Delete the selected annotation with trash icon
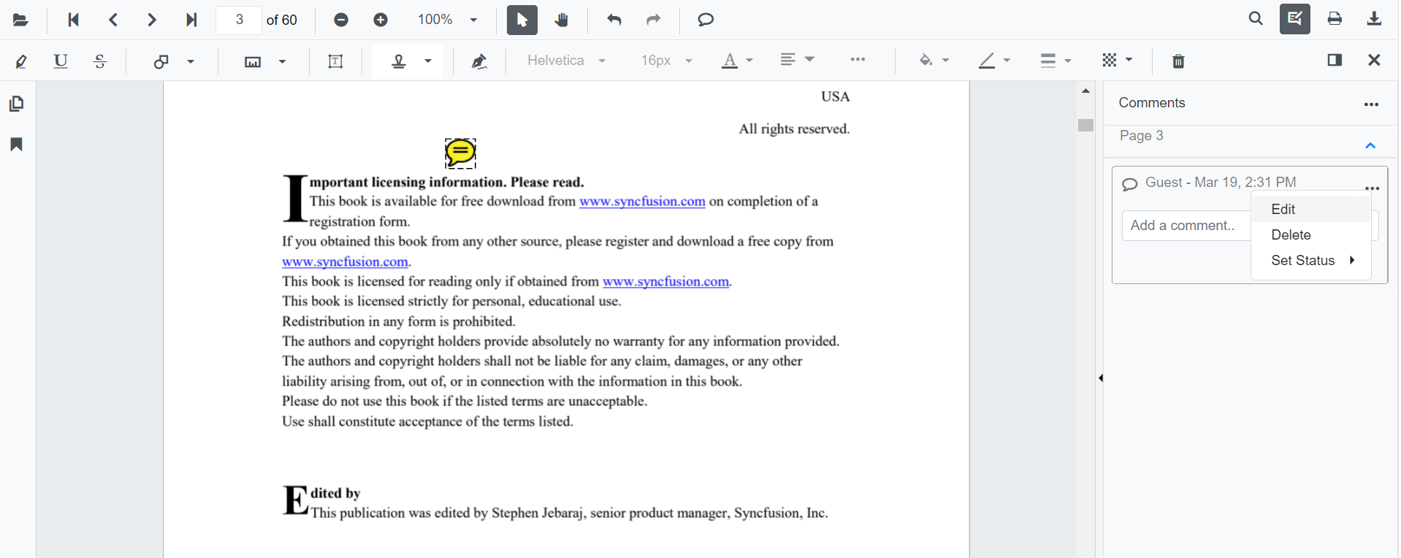The height and width of the screenshot is (558, 1401). click(1178, 61)
